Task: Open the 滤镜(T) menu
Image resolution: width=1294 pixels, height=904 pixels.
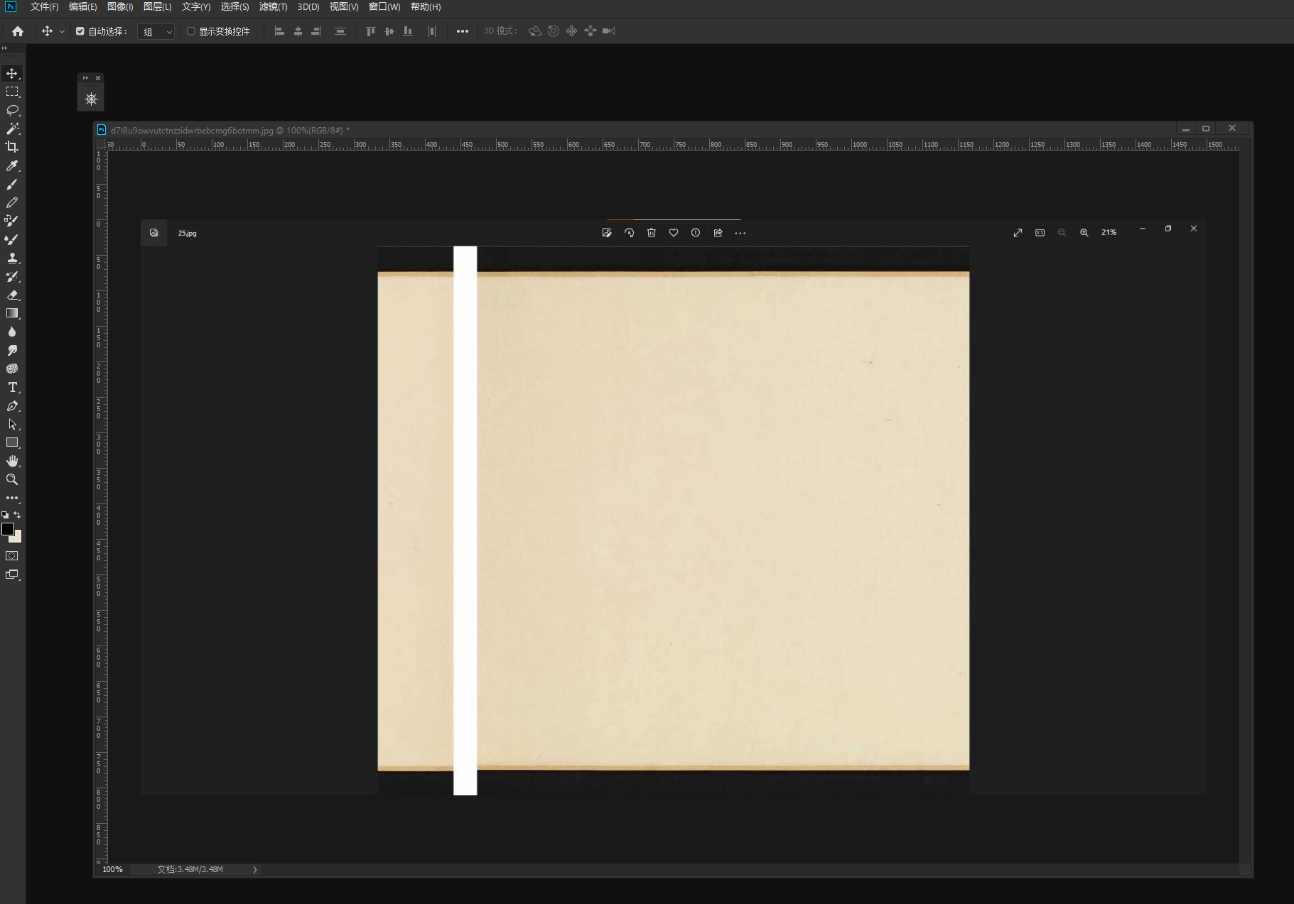Action: coord(273,7)
